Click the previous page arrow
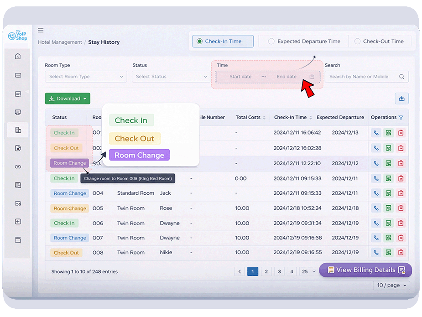Viewport: 422px width, 317px height. pyautogui.click(x=240, y=271)
